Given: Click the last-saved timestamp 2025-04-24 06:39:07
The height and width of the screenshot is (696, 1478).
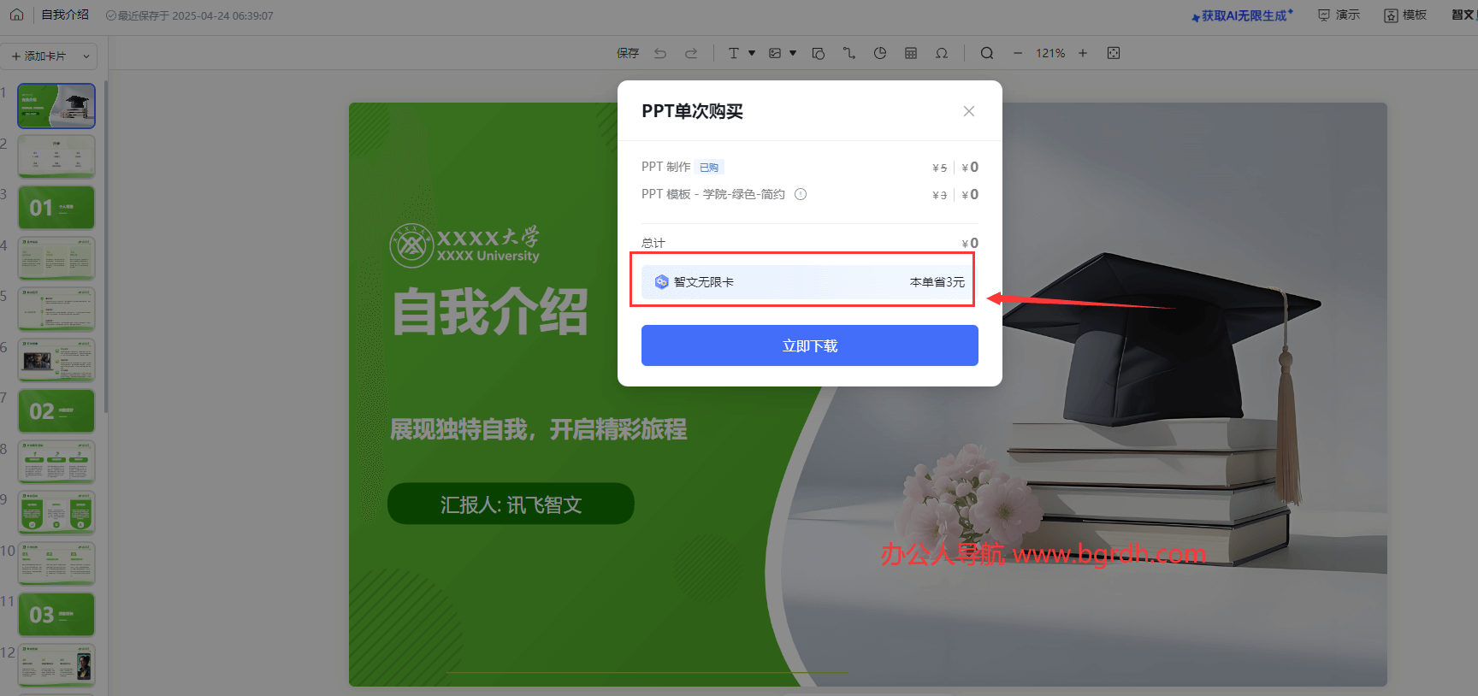Looking at the screenshot, I should click(222, 15).
